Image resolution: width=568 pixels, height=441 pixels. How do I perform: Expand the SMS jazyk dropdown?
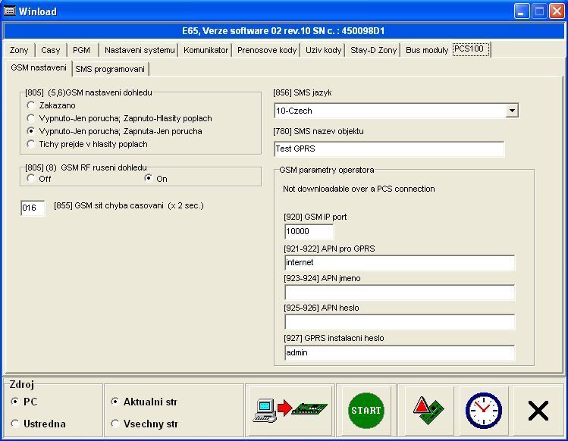512,111
